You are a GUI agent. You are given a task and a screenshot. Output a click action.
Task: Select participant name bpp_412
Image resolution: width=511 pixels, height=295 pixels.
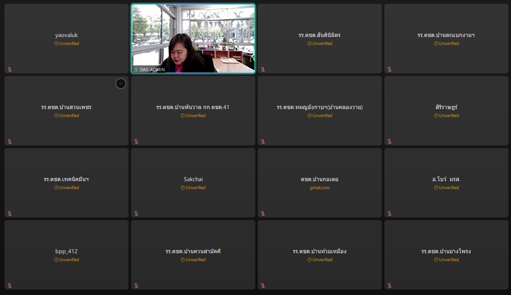click(x=67, y=251)
